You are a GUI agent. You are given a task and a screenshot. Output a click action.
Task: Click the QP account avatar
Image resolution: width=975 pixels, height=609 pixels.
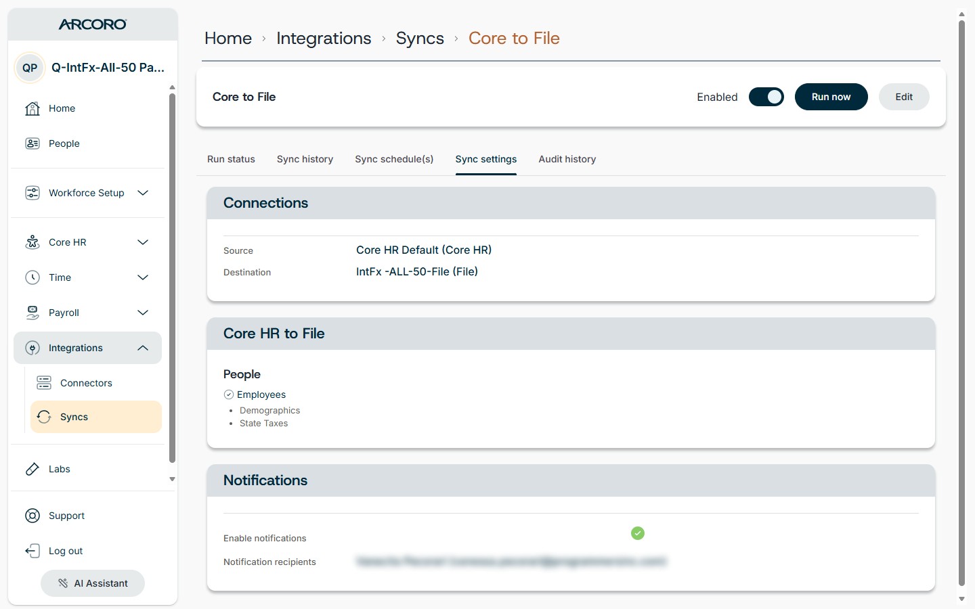point(30,68)
